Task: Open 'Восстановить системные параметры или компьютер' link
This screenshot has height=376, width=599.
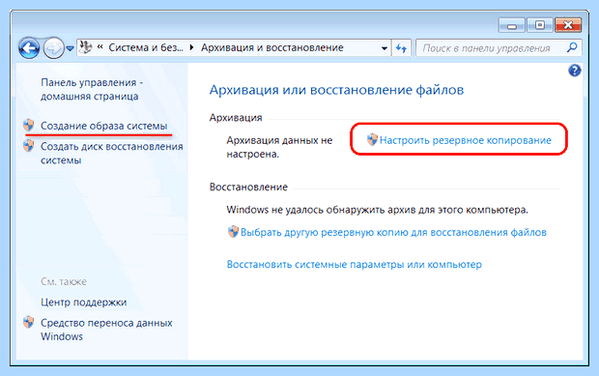Action: coord(355,265)
